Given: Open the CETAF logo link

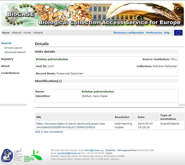Looking at the screenshot, I should (12, 155).
